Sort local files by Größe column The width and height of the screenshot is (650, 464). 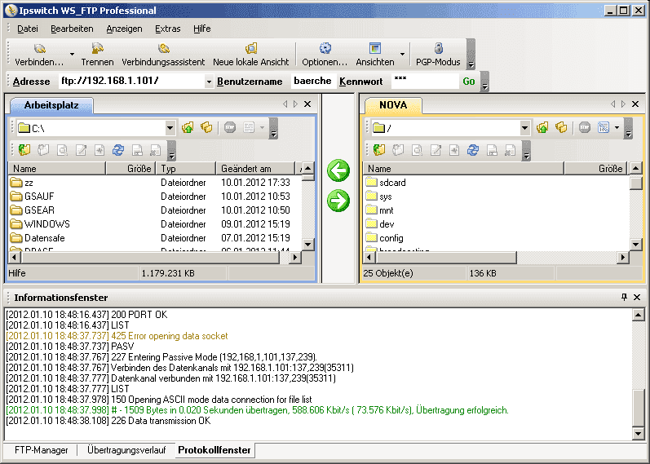coord(131,168)
